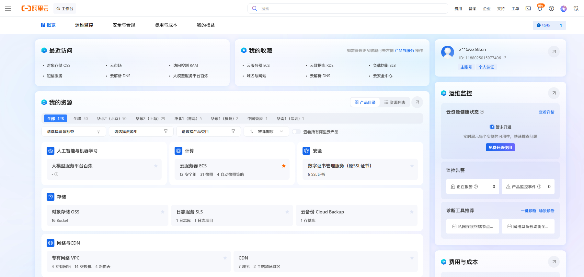The height and width of the screenshot is (277, 584).
Task: Open 对象存储 OSS in recent visits
Action: click(59, 66)
